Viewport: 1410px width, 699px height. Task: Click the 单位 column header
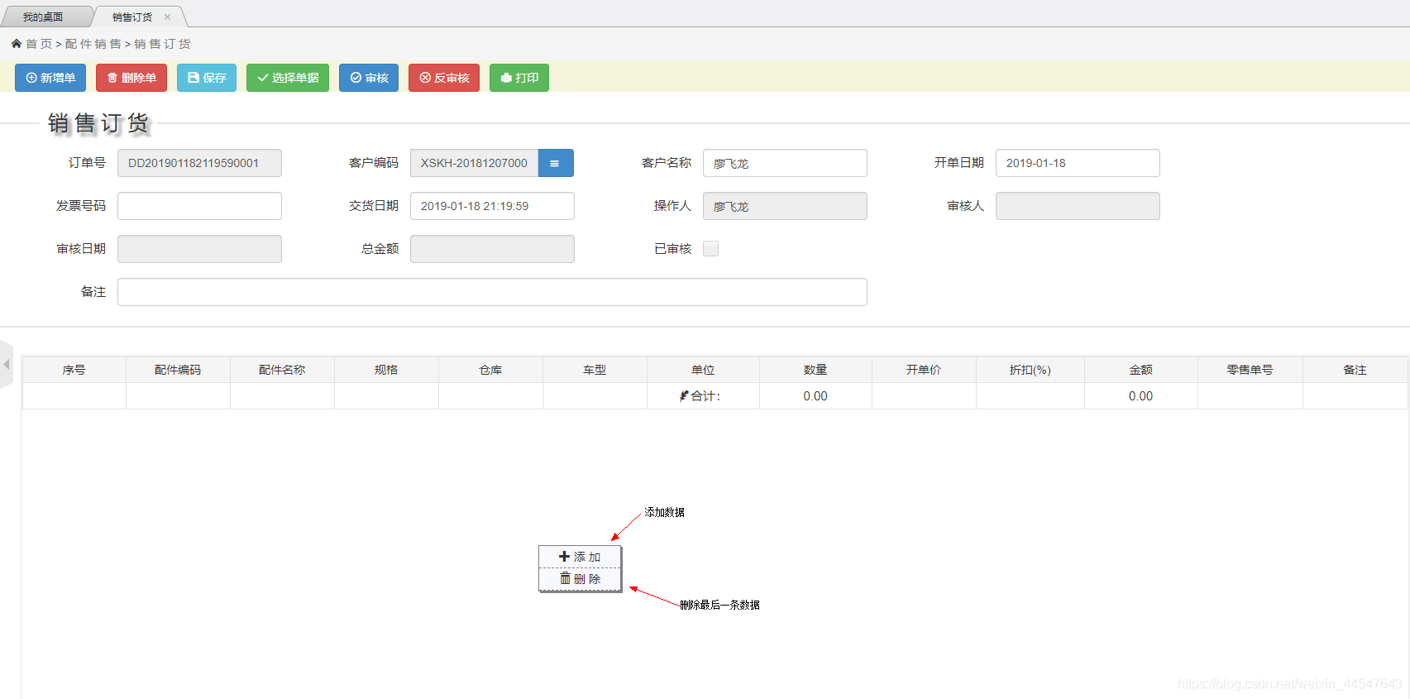(703, 370)
